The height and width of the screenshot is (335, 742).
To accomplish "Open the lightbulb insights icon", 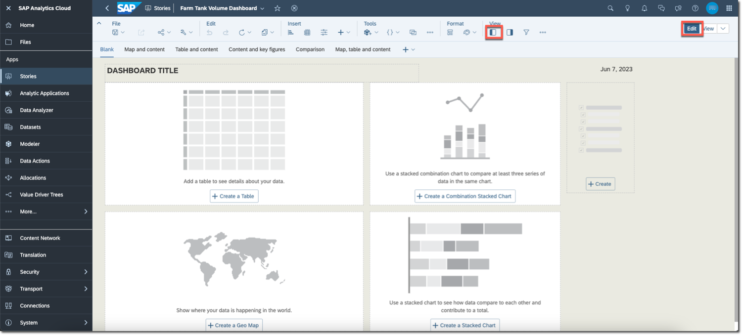I will 627,8.
